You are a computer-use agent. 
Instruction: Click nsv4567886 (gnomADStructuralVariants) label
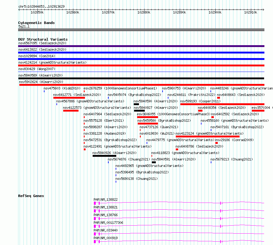tap(90, 101)
